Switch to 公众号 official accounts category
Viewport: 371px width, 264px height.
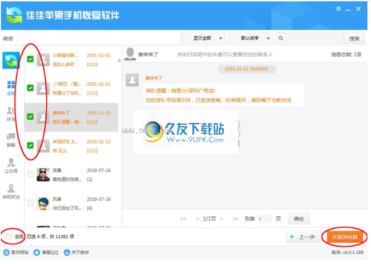tap(11, 166)
